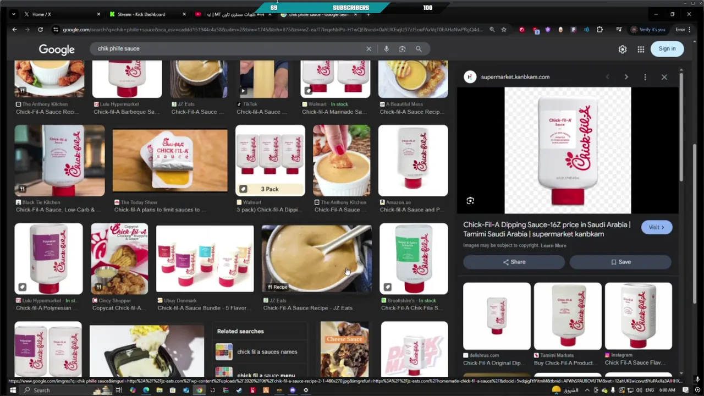Open the Tamimi Markets related image
This screenshot has height=396, width=704.
[568, 316]
